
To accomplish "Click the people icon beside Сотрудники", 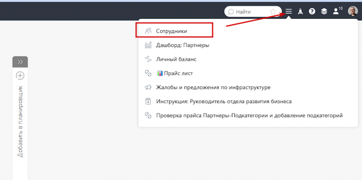I will [x=148, y=31].
